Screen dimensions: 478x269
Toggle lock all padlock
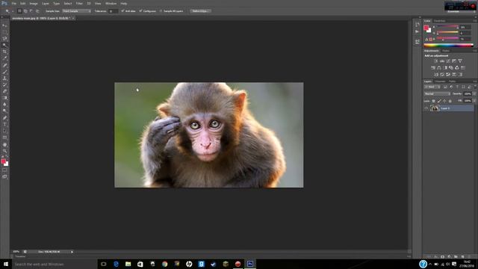450,101
